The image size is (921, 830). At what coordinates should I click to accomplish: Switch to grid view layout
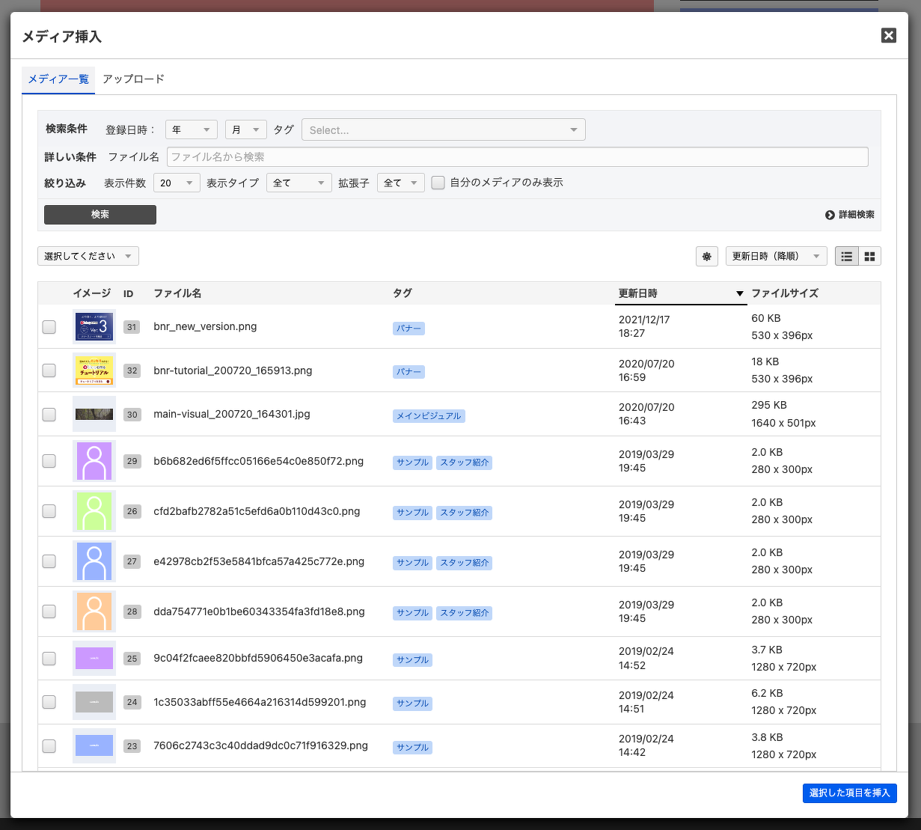pos(869,256)
